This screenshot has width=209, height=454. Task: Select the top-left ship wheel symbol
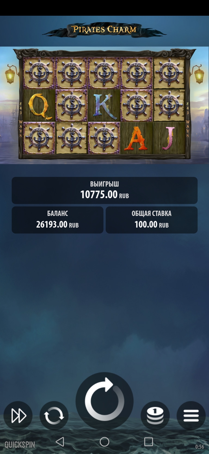point(39,73)
